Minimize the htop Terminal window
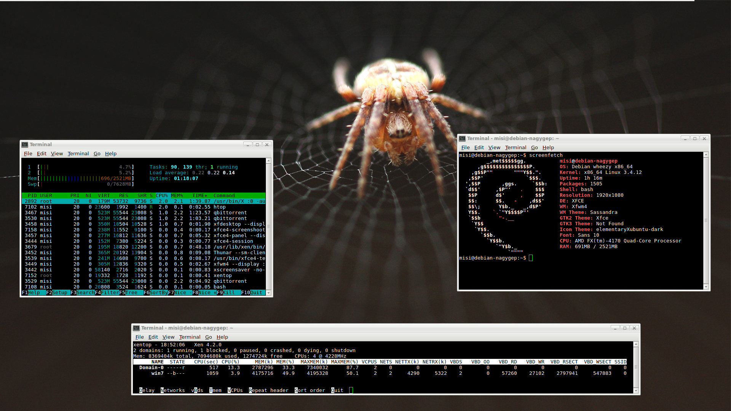 click(247, 145)
